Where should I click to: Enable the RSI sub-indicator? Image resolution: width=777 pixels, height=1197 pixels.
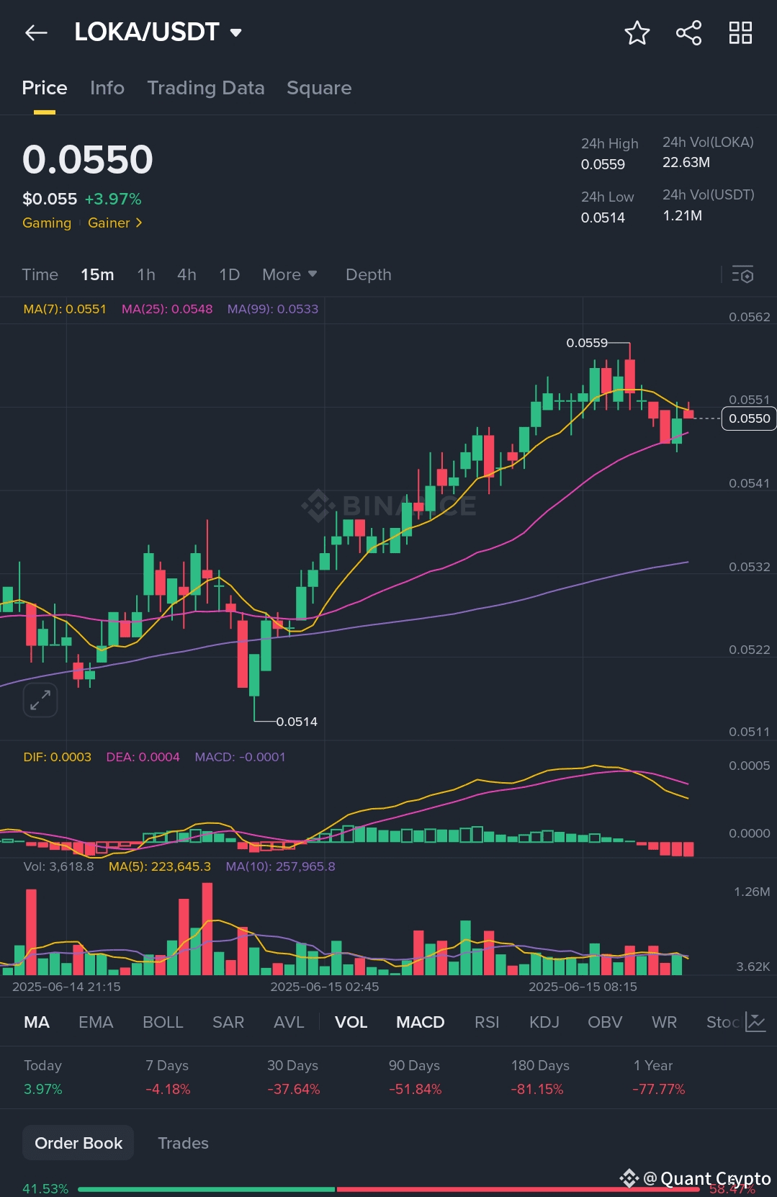coord(487,1022)
